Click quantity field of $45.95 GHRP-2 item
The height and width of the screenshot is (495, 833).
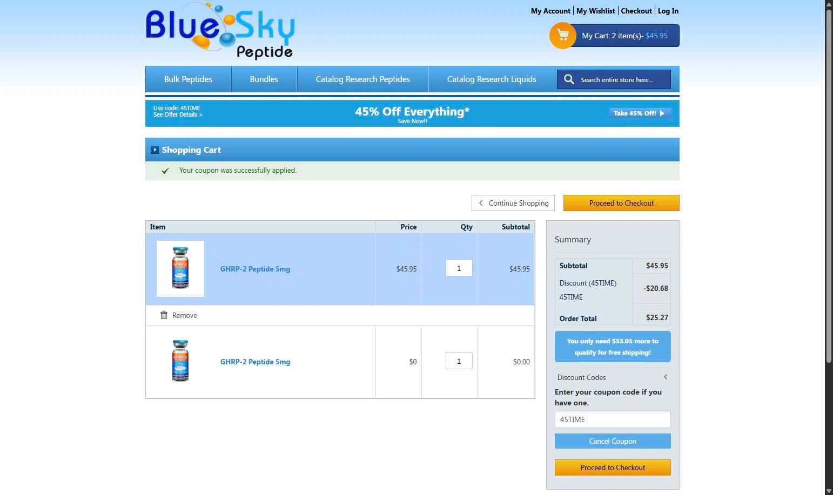coord(459,268)
